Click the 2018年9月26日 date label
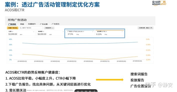 [x=88, y=61]
